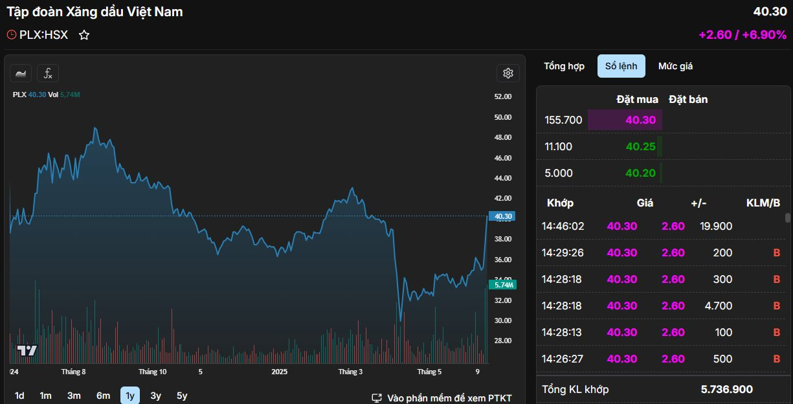793x404 pixels.
Task: Open chart settings gear icon
Action: point(508,73)
